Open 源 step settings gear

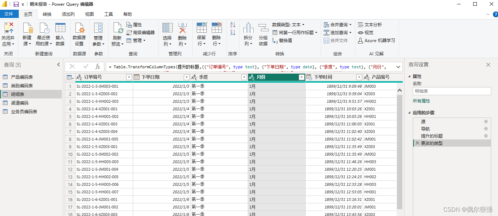point(486,122)
